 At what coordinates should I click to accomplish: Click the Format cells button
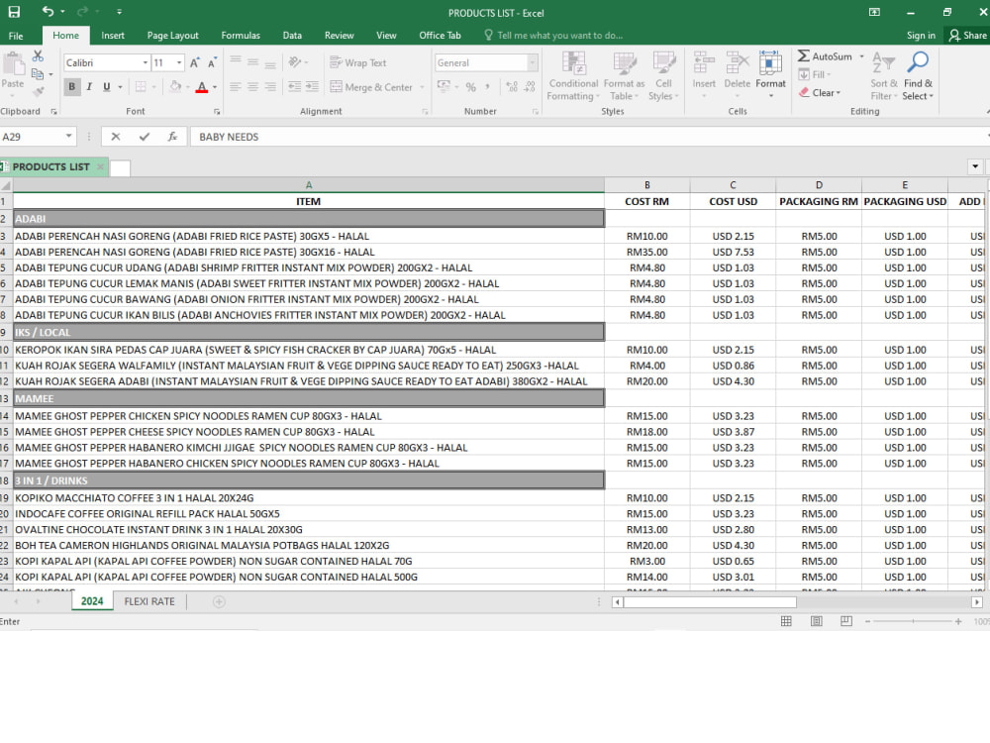[770, 74]
